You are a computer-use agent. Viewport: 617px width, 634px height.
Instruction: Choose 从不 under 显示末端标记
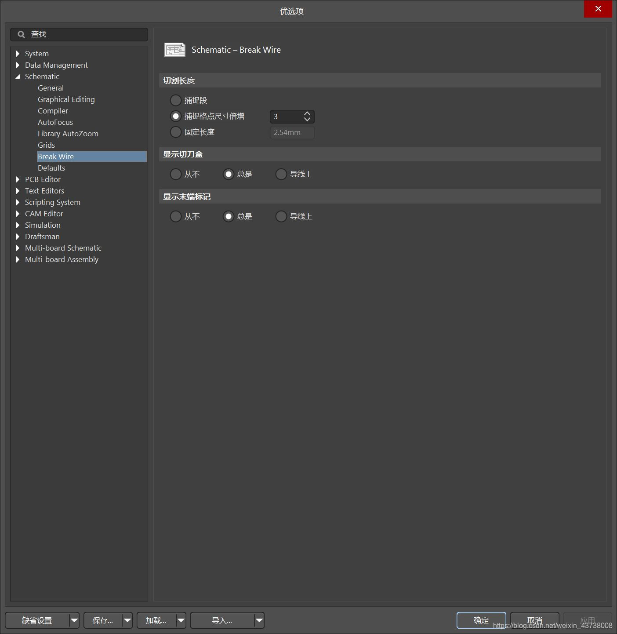(176, 216)
